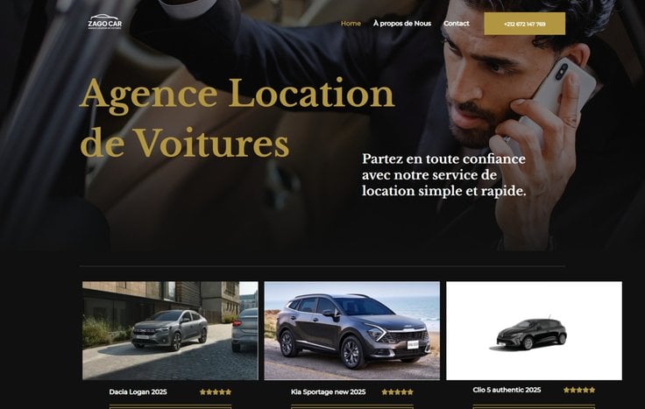Click the Kia Sportage new 2025 title
This screenshot has height=409, width=645.
click(328, 391)
